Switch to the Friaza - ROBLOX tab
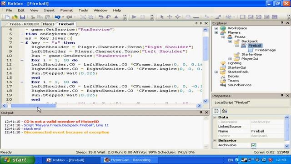Image resolution: width=291 pixels, height=164 pixels. coord(24,24)
